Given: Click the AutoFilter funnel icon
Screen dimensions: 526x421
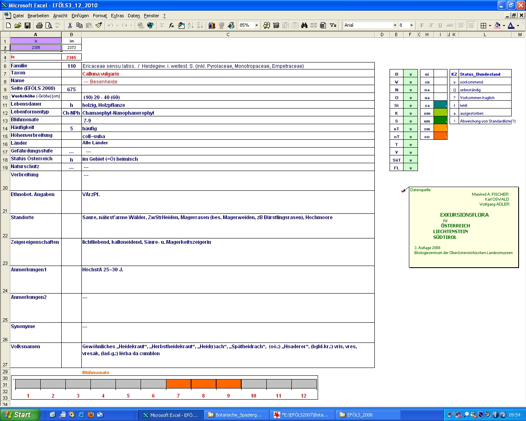Looking at the screenshot, I should click(333, 25).
